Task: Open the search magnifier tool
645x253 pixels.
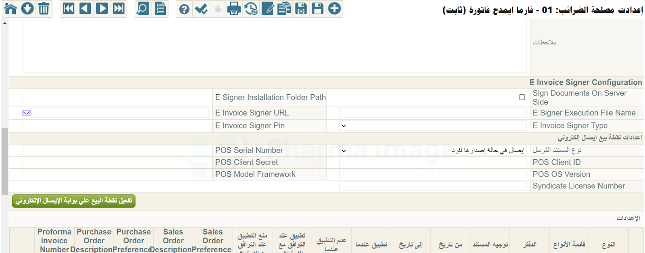Action: pyautogui.click(x=143, y=8)
